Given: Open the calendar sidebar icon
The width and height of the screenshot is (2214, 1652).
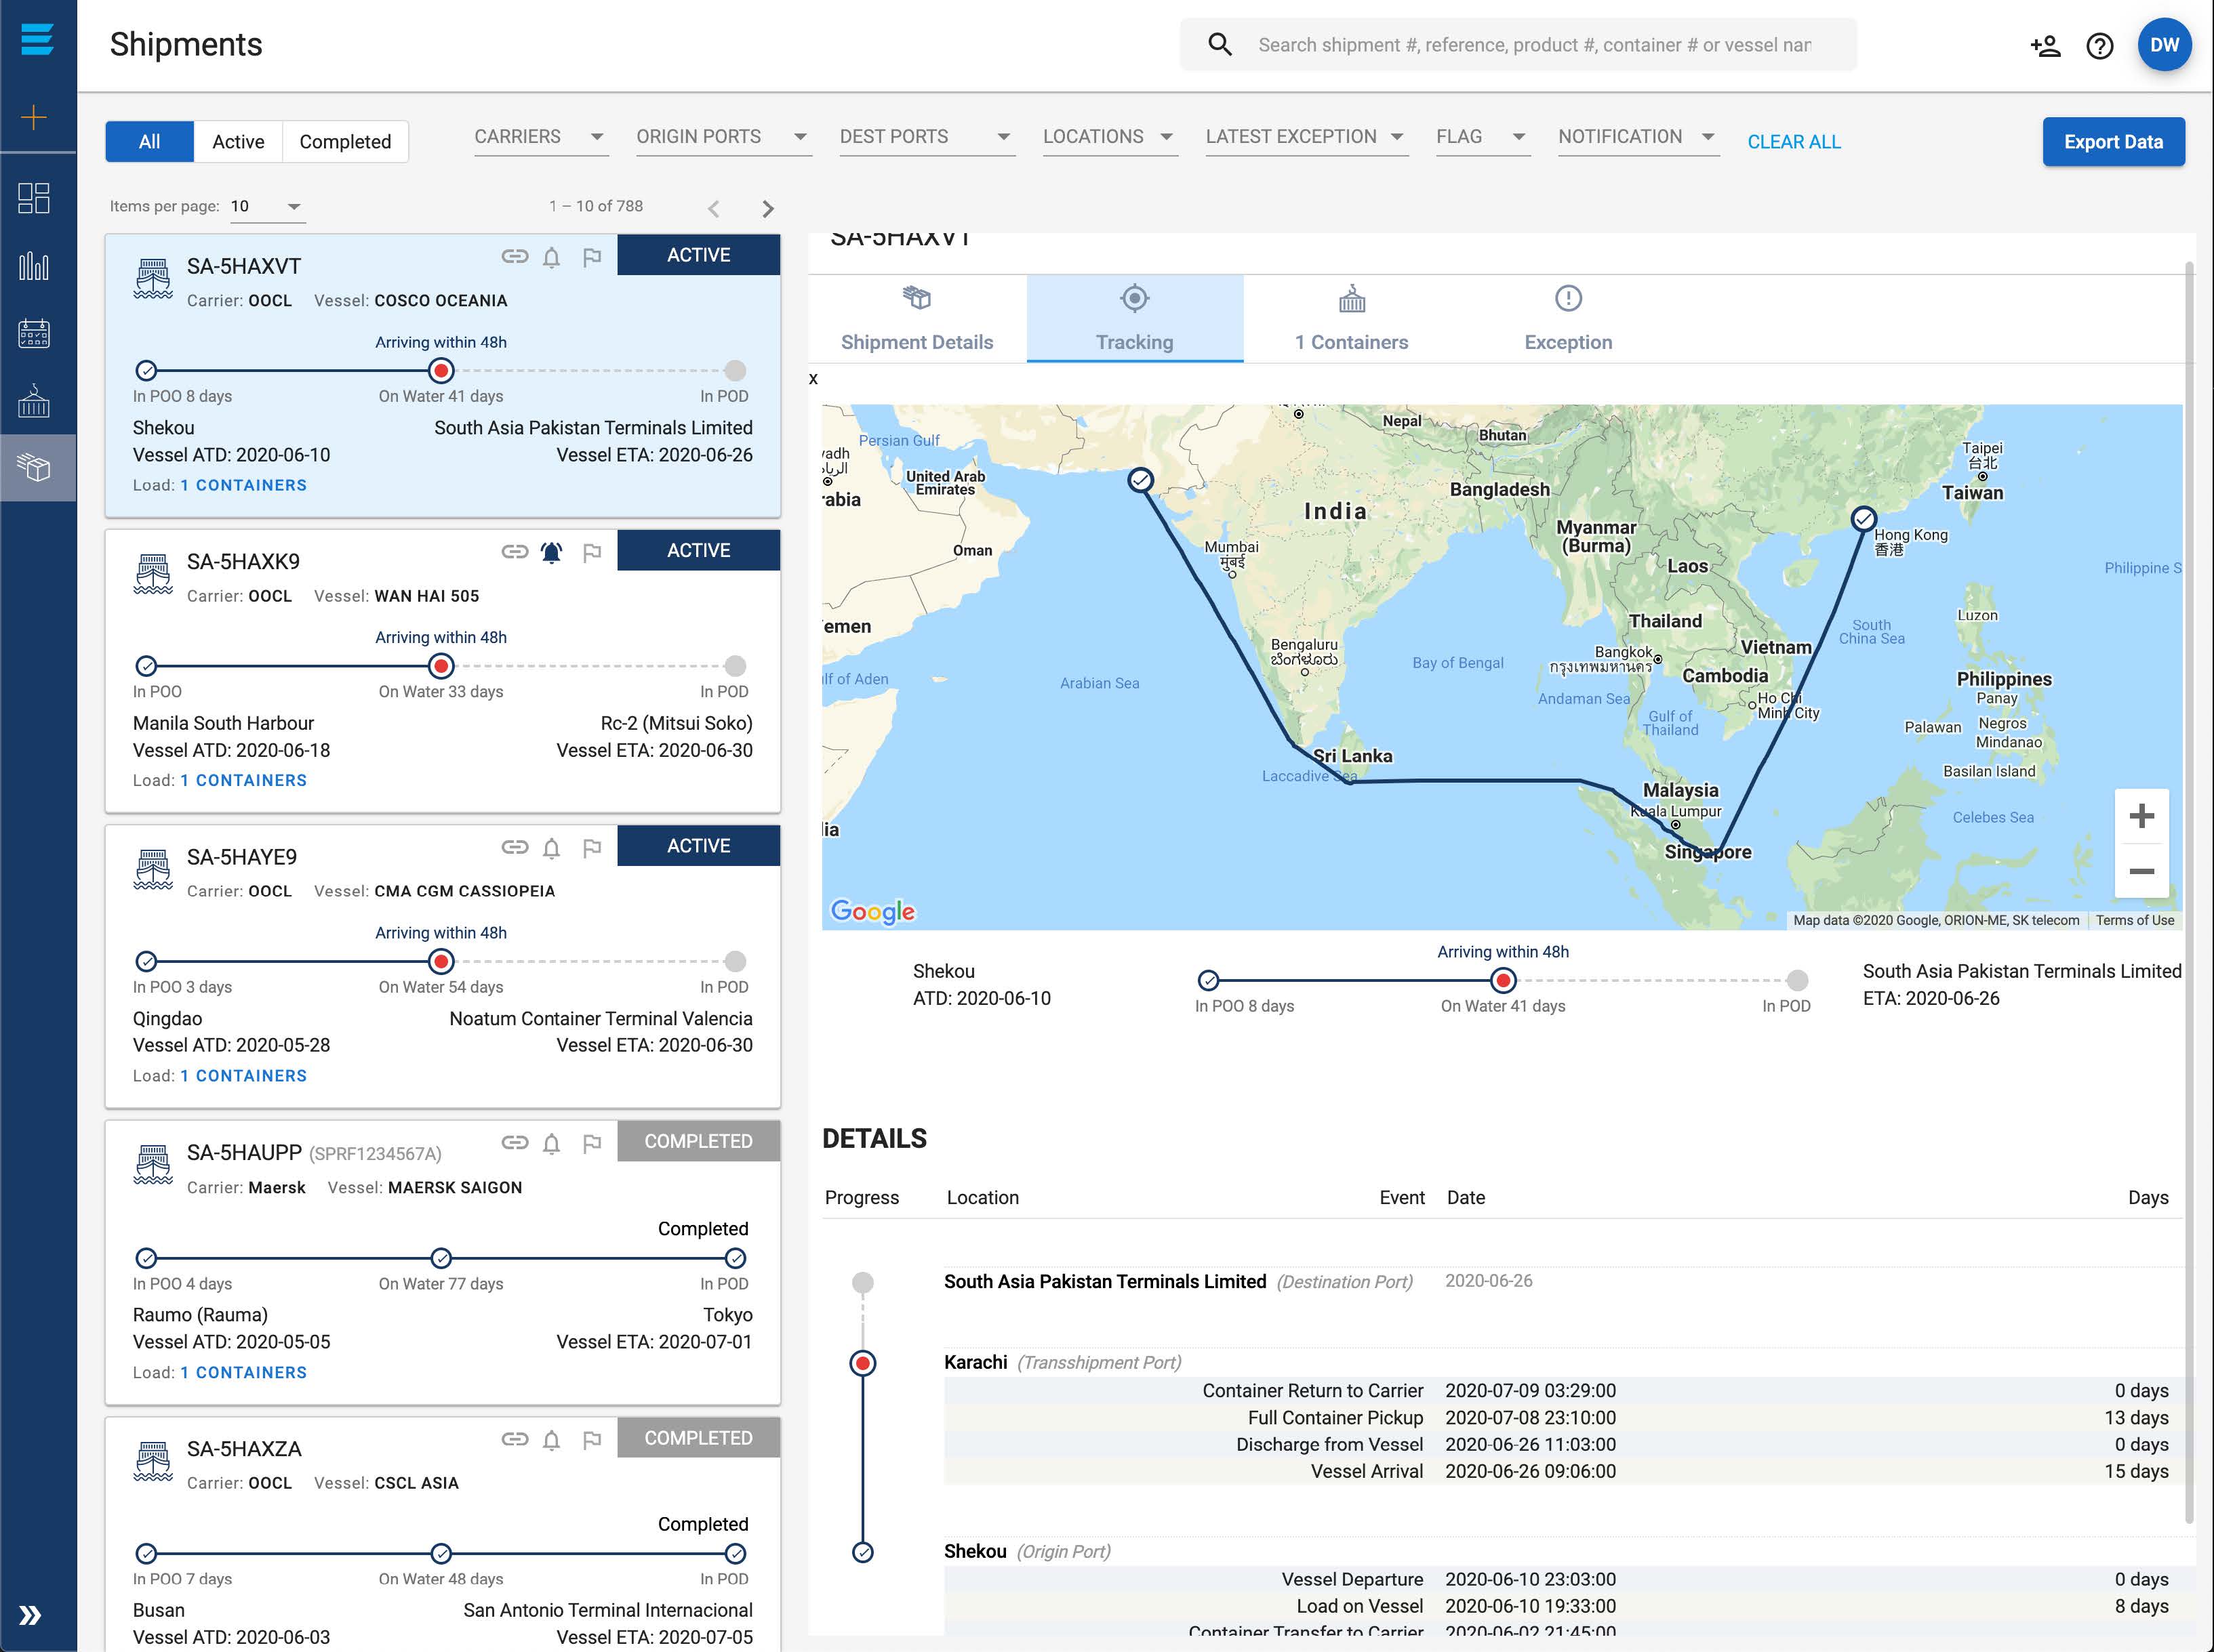Looking at the screenshot, I should click(x=34, y=333).
